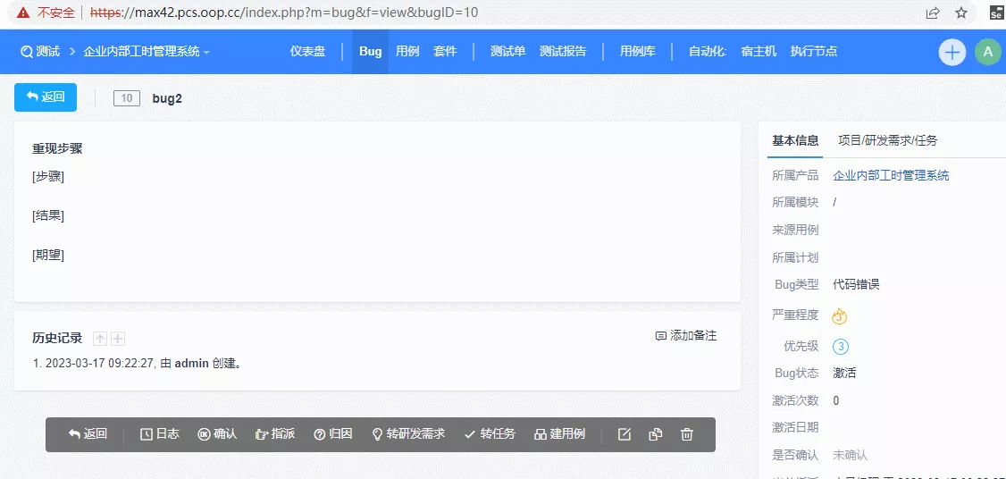Open the 套件 tab
This screenshot has width=1006, height=479.
click(x=445, y=51)
